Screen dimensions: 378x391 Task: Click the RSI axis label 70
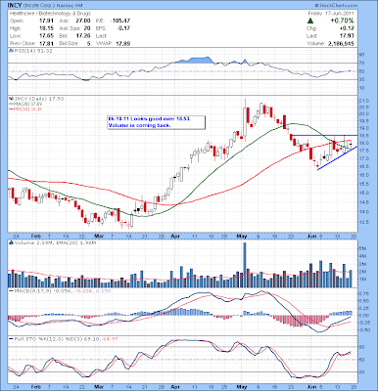(362, 63)
